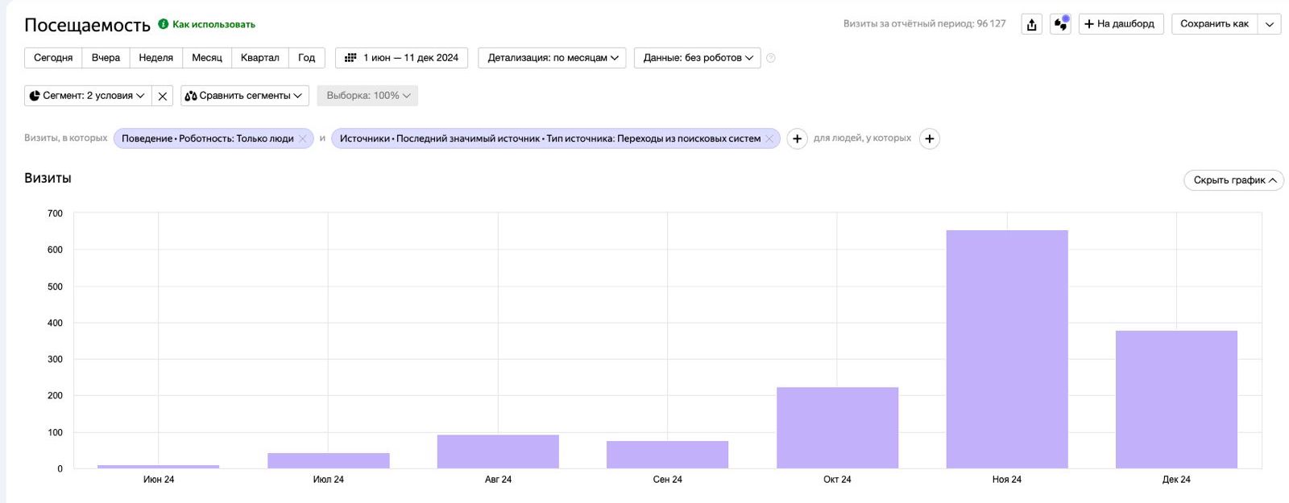The height and width of the screenshot is (503, 1289).
Task: Select the Год period tab
Action: pyautogui.click(x=307, y=58)
